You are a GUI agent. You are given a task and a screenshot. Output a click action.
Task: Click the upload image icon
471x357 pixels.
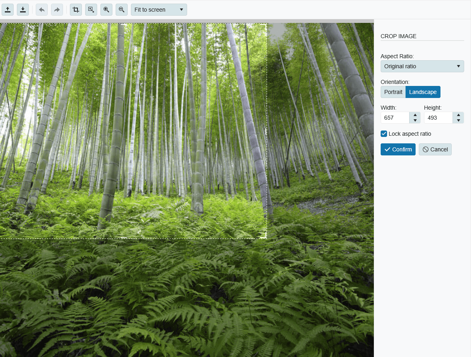[8, 10]
